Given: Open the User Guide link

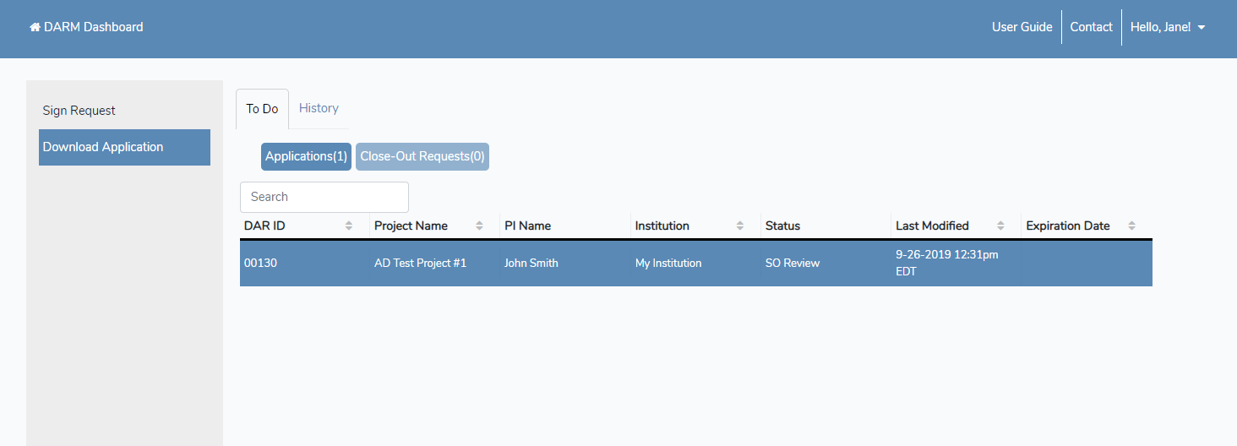Looking at the screenshot, I should point(1022,27).
